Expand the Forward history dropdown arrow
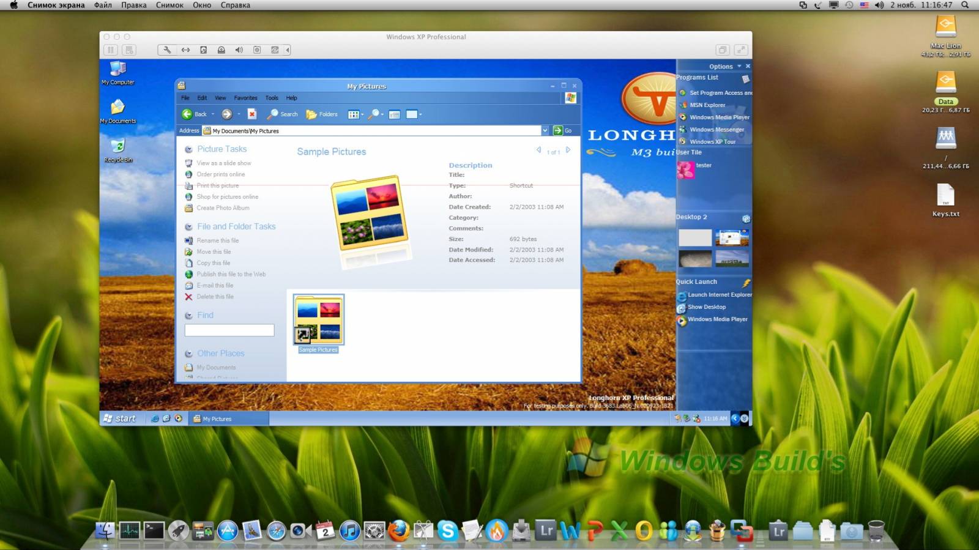This screenshot has height=550, width=979. [239, 114]
